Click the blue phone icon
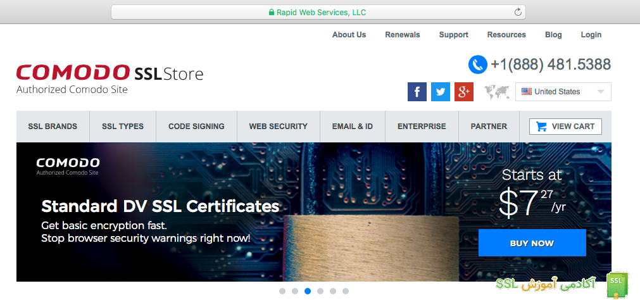 click(x=477, y=65)
